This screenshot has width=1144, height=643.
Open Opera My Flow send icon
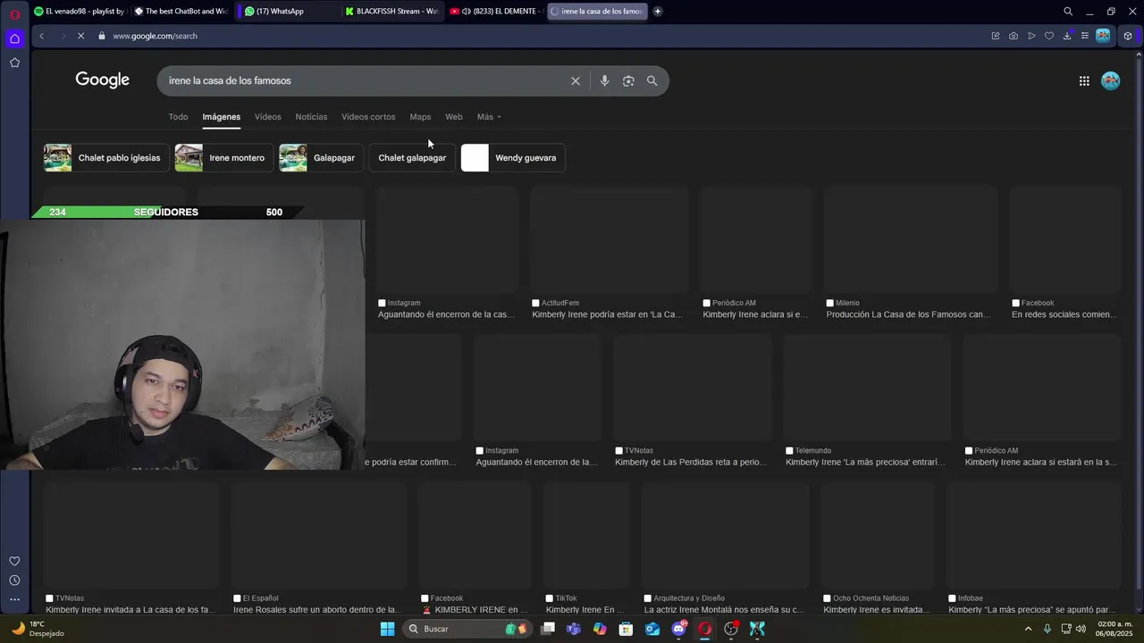tap(1031, 36)
